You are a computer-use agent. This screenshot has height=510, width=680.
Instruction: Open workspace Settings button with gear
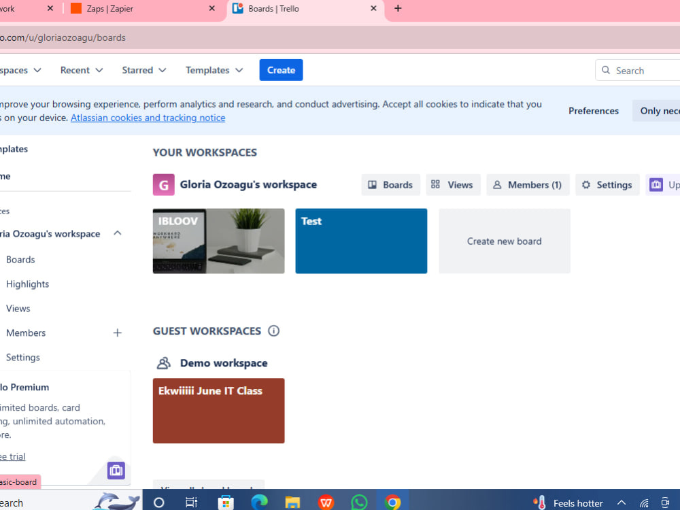click(607, 185)
